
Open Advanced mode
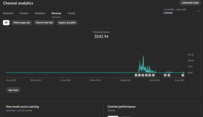(x=190, y=3)
